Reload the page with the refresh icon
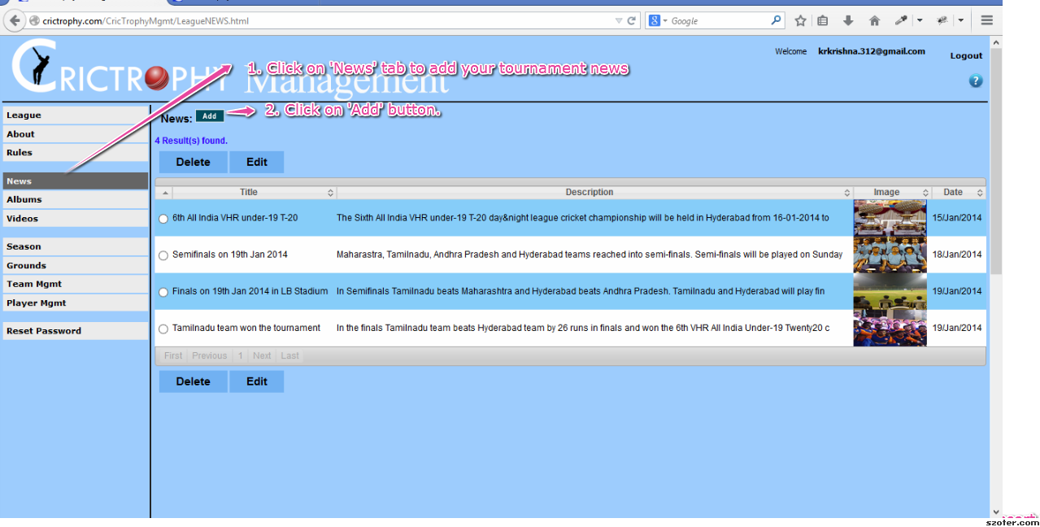This screenshot has width=1040, height=527. (632, 21)
